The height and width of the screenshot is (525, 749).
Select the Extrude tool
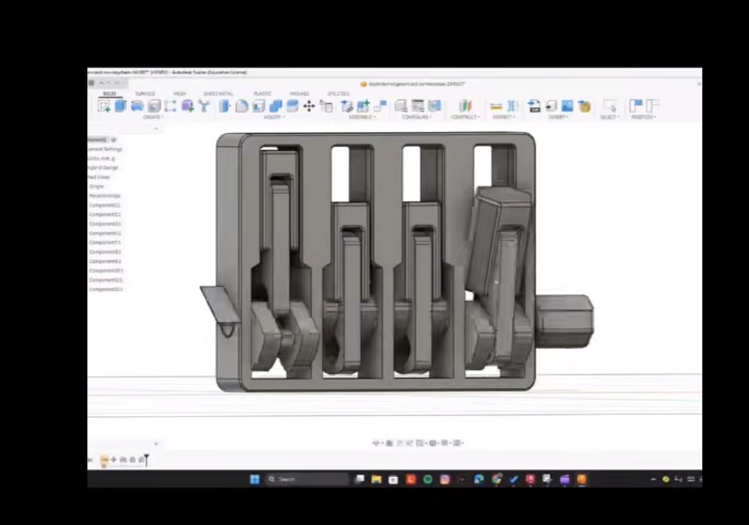120,106
